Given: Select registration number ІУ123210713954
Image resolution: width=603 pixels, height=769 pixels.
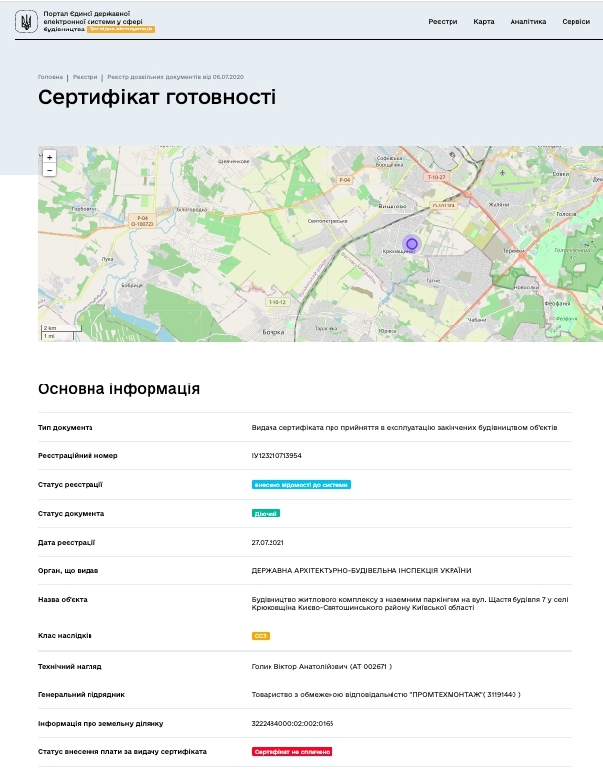Looking at the screenshot, I should (x=276, y=456).
